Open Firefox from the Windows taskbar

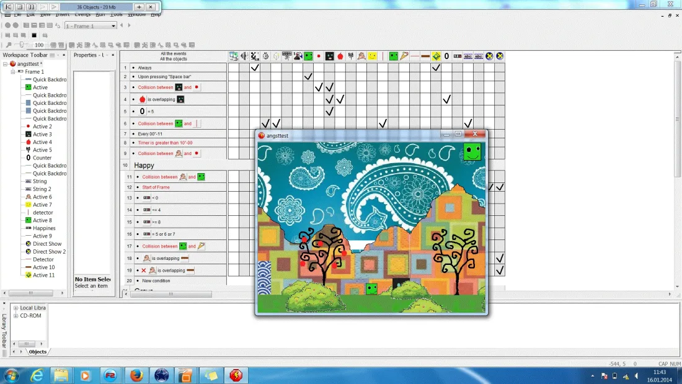coord(136,375)
